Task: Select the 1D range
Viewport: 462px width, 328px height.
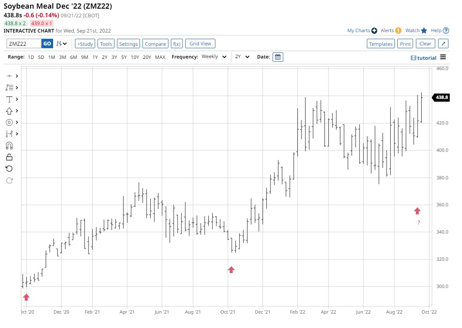Action: [x=31, y=57]
